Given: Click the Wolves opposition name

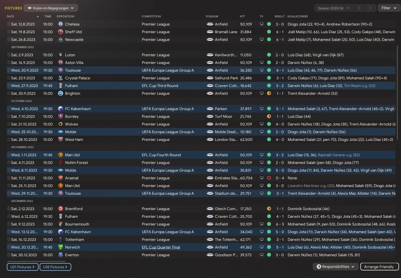Looking at the screenshot, I should pyautogui.click(x=72, y=124).
